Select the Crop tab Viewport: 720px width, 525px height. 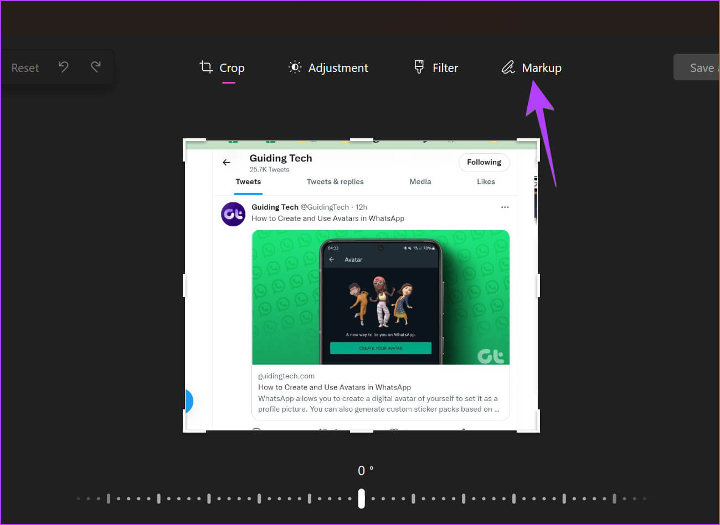pyautogui.click(x=222, y=67)
